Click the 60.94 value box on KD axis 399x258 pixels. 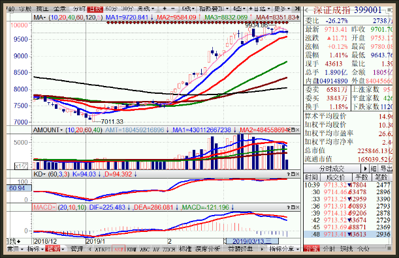[x=19, y=188]
